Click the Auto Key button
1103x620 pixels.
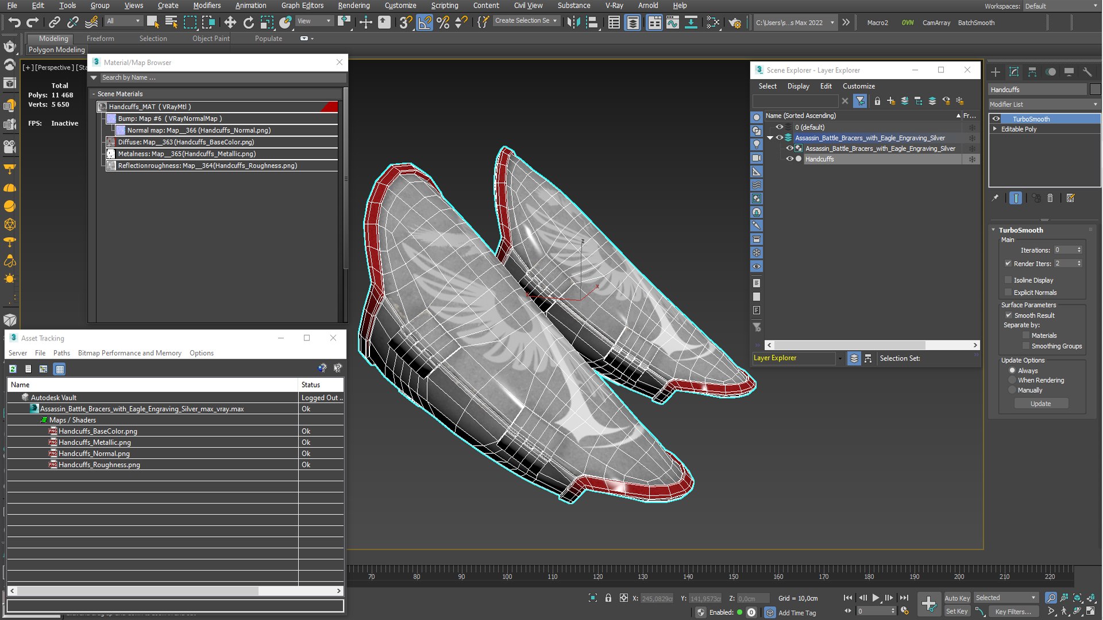(x=957, y=598)
